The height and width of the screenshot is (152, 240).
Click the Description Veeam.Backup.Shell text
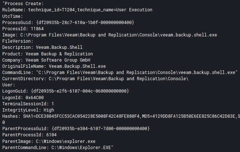click(x=59, y=47)
